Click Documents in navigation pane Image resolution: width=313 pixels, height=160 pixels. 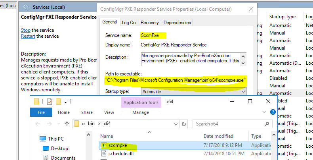(63, 158)
